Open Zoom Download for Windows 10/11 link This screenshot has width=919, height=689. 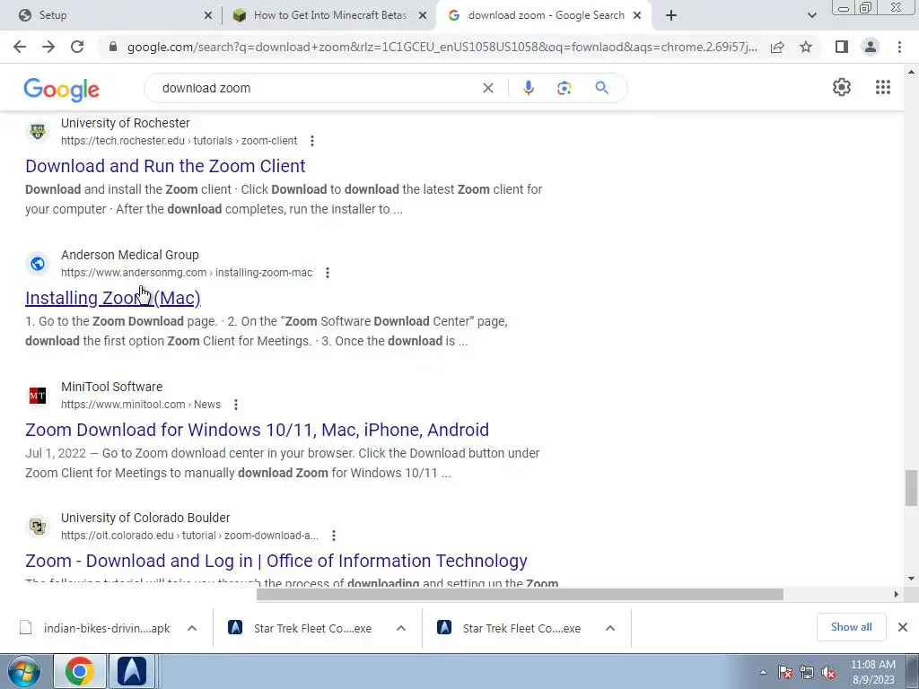point(257,430)
